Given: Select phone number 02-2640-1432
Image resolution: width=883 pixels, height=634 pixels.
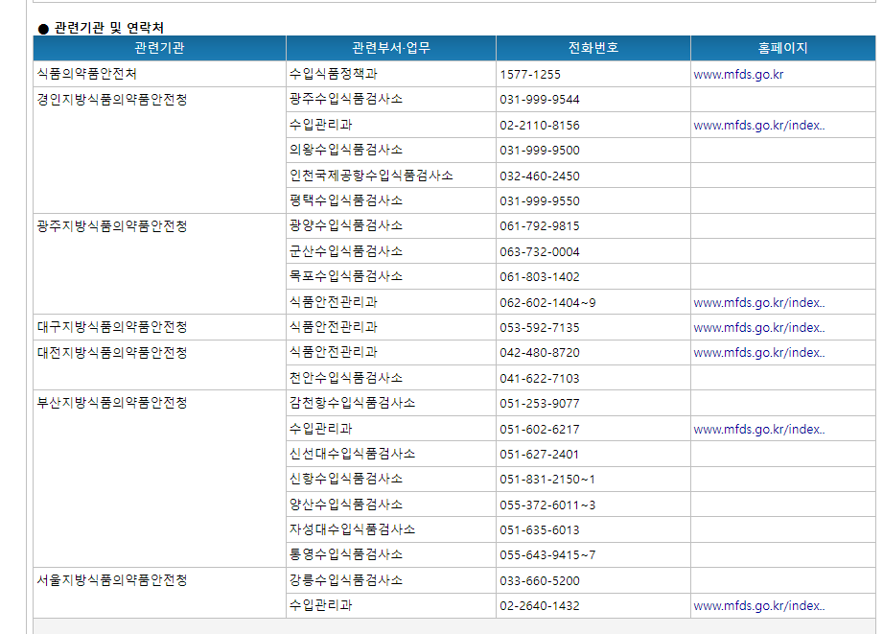Looking at the screenshot, I should tap(540, 606).
